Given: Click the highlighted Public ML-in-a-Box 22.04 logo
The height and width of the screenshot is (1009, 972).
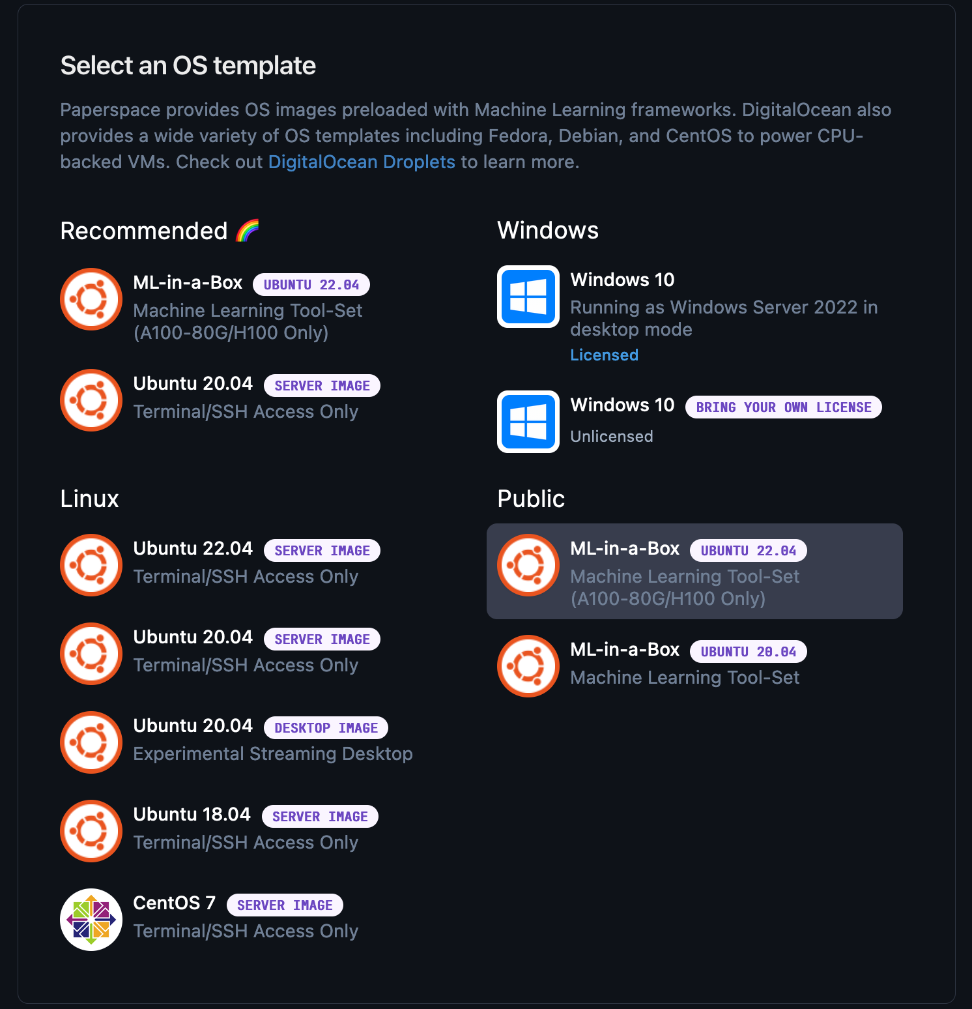Looking at the screenshot, I should pyautogui.click(x=528, y=565).
